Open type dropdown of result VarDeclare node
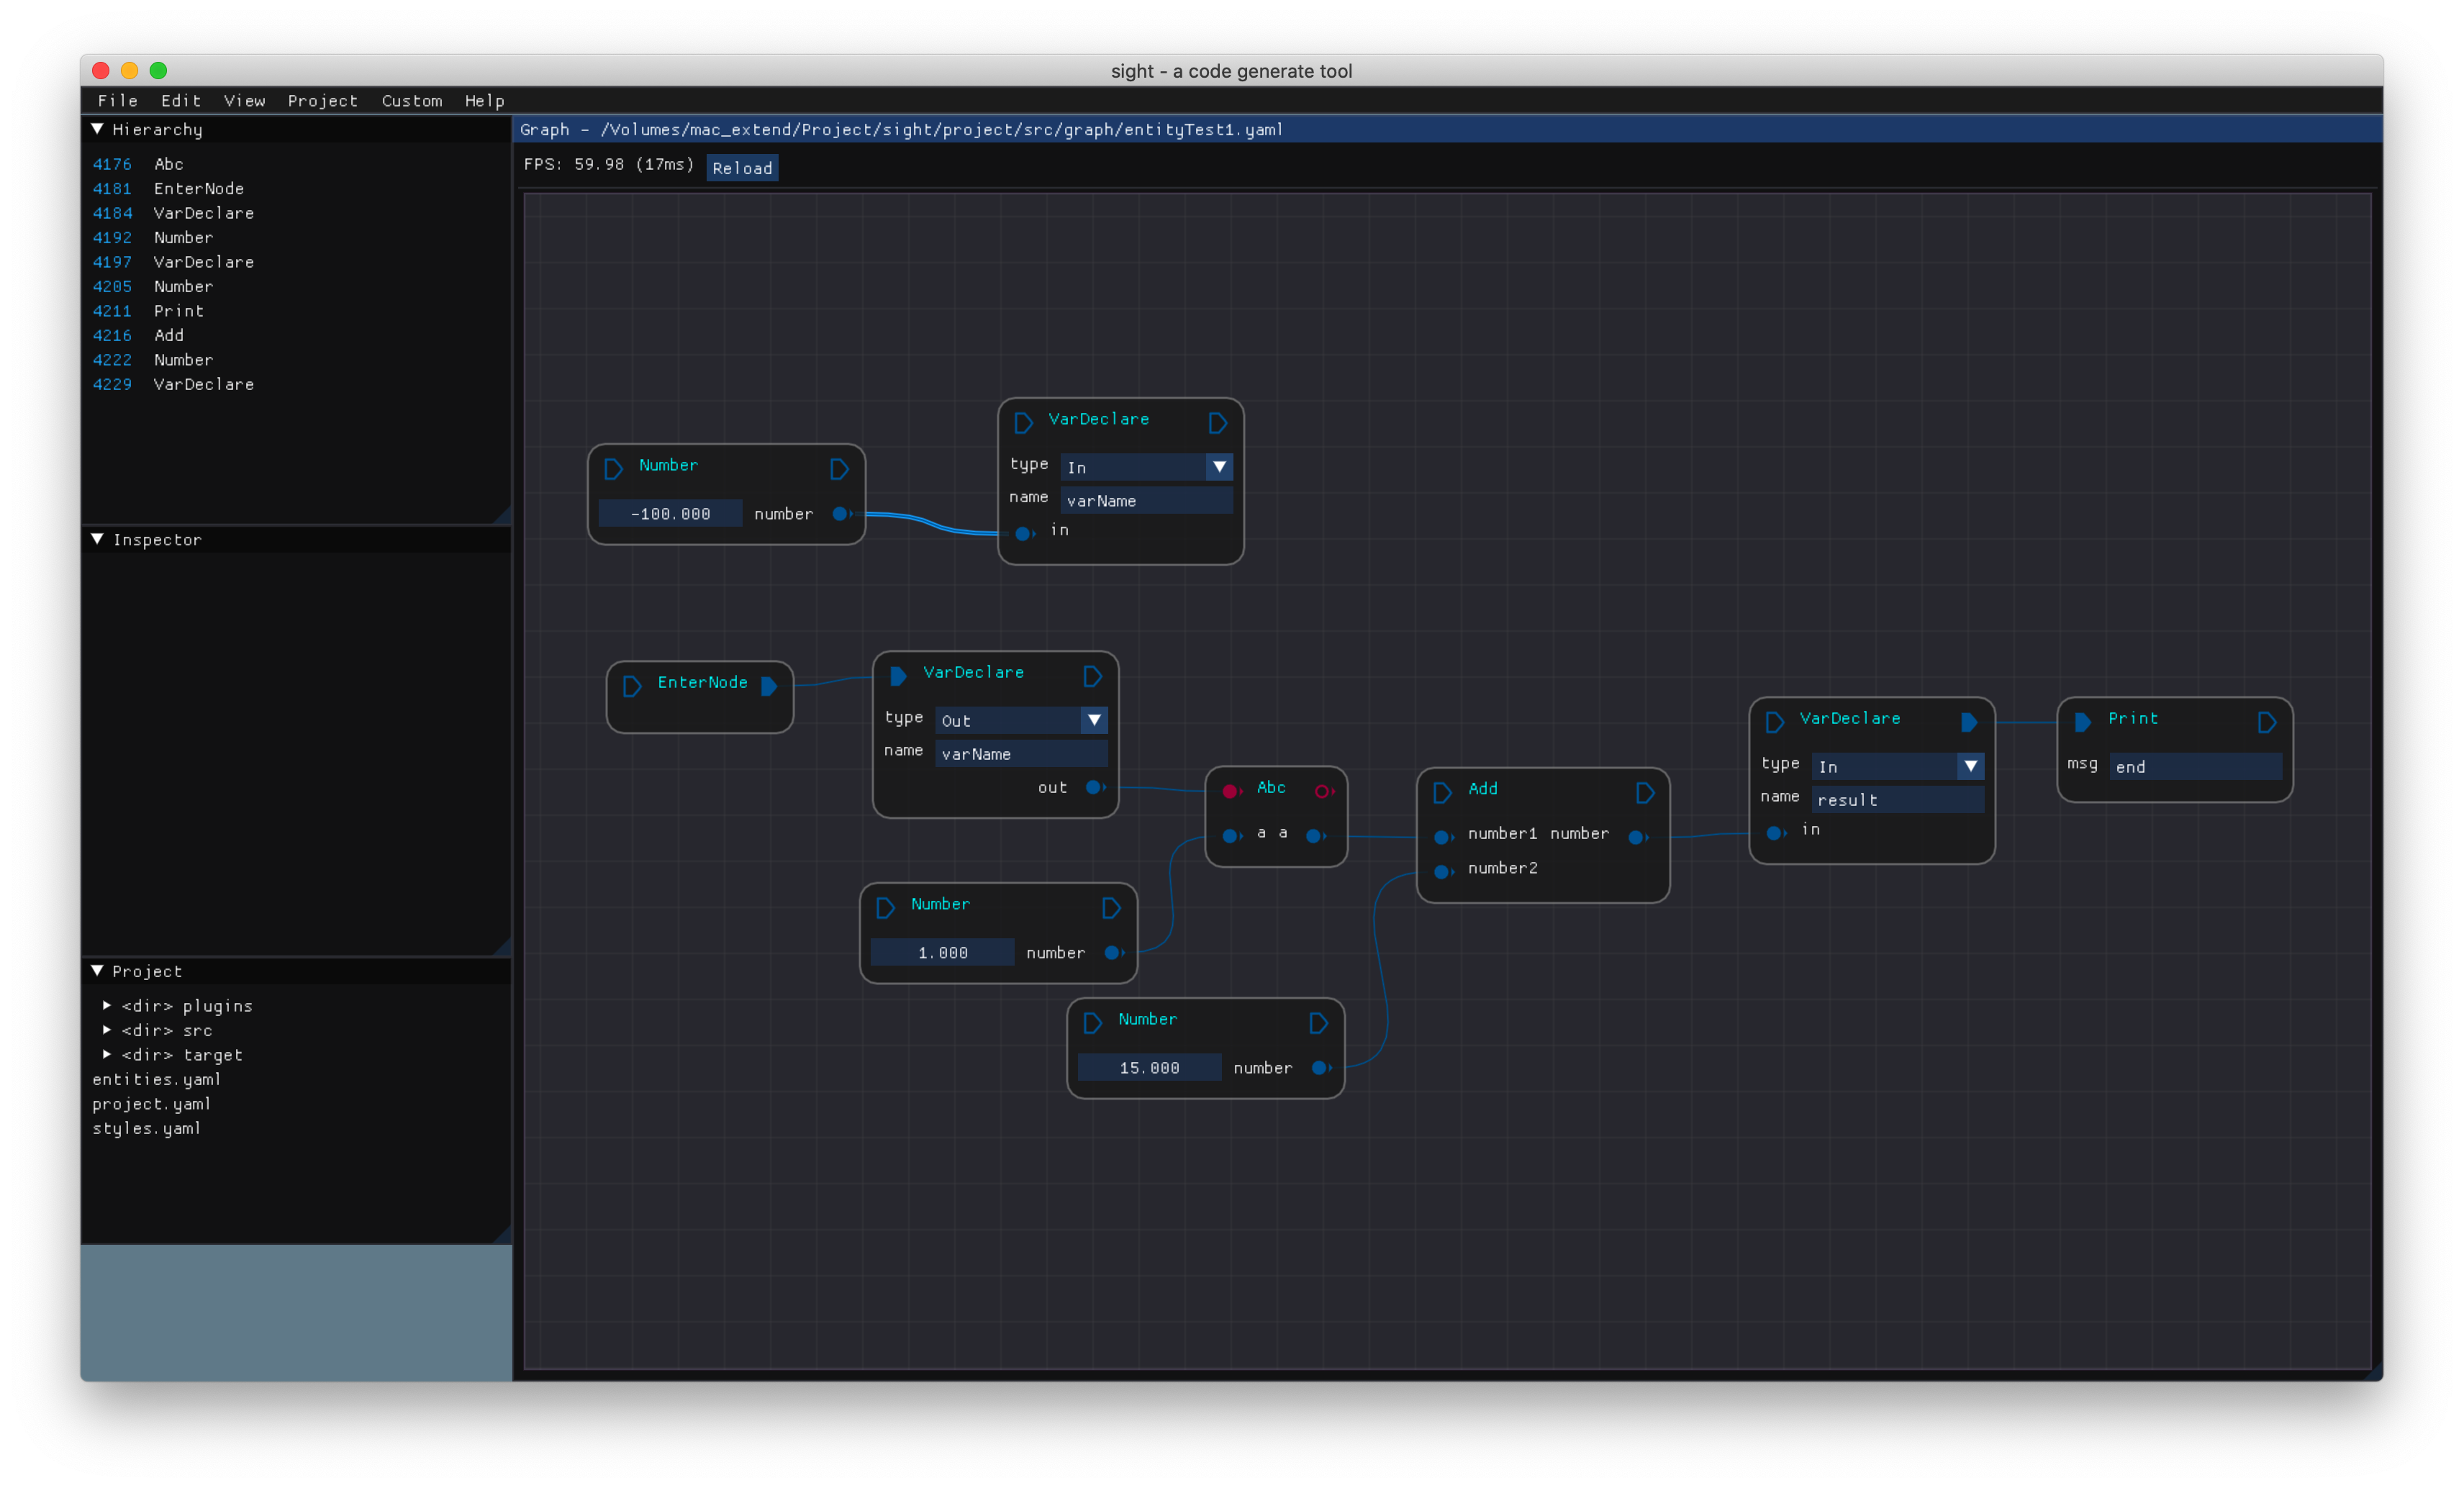Screen dimensions: 2464x1488 tap(1970, 766)
